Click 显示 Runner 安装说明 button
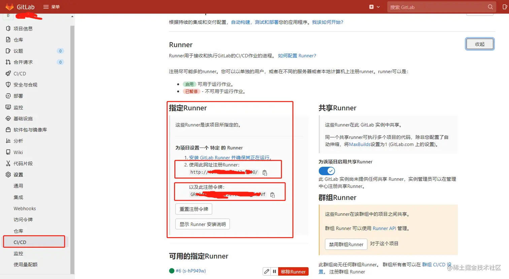Viewport: 509px width, 279px height. tap(202, 224)
